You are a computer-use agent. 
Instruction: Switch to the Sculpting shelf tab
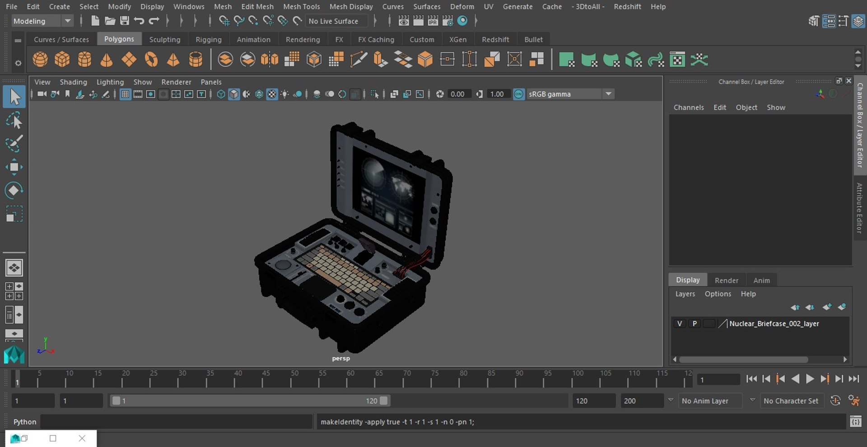click(x=165, y=39)
